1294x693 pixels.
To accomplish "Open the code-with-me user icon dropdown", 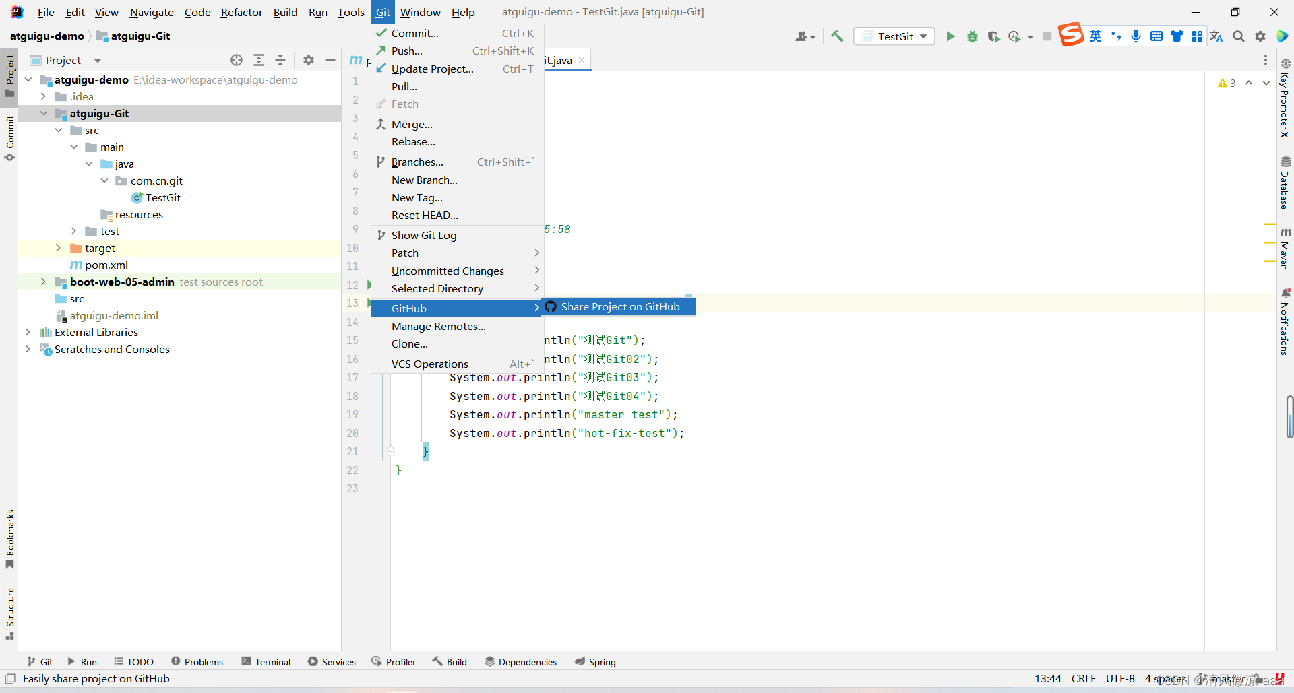I will click(805, 36).
